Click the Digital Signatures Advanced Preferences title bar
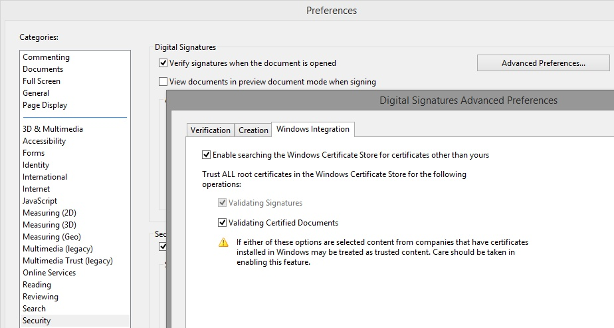 click(390, 100)
